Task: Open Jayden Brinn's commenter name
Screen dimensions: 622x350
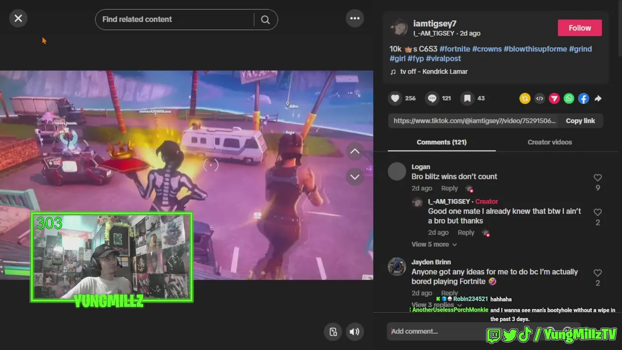Action: (x=431, y=262)
